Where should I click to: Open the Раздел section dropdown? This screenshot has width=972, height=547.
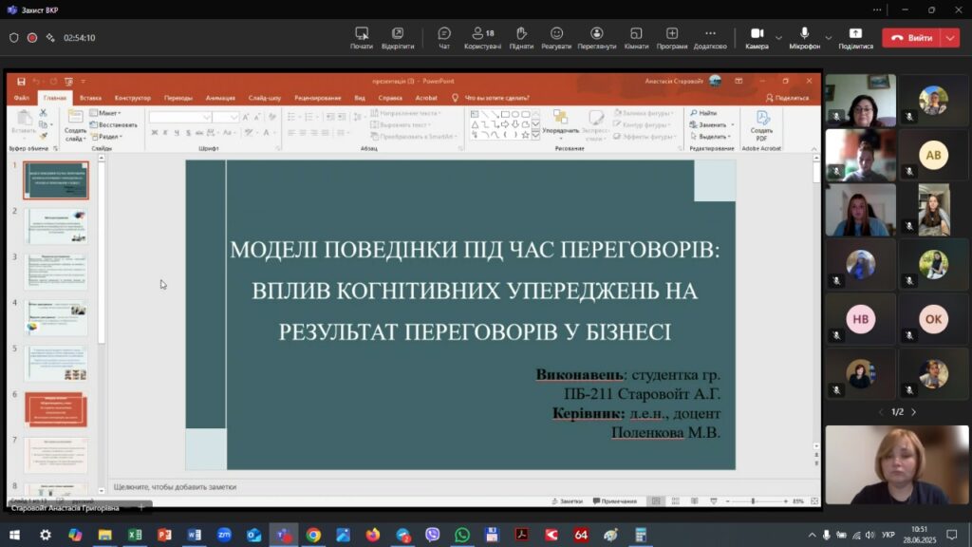[x=106, y=137]
